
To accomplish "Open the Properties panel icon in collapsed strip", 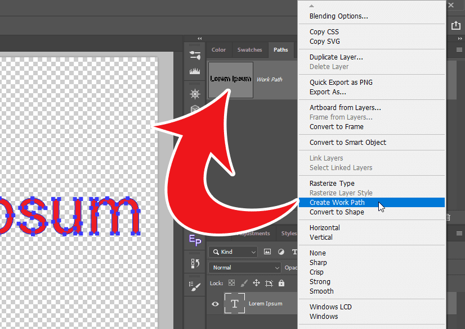I will 195,56.
